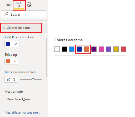The width and height of the screenshot is (135, 117).
Task: Click the Total Production Cost label
Action: (x=19, y=37)
